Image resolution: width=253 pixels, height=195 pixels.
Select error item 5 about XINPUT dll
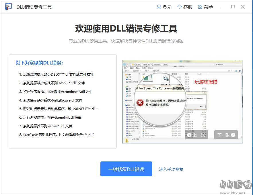coord(59,109)
